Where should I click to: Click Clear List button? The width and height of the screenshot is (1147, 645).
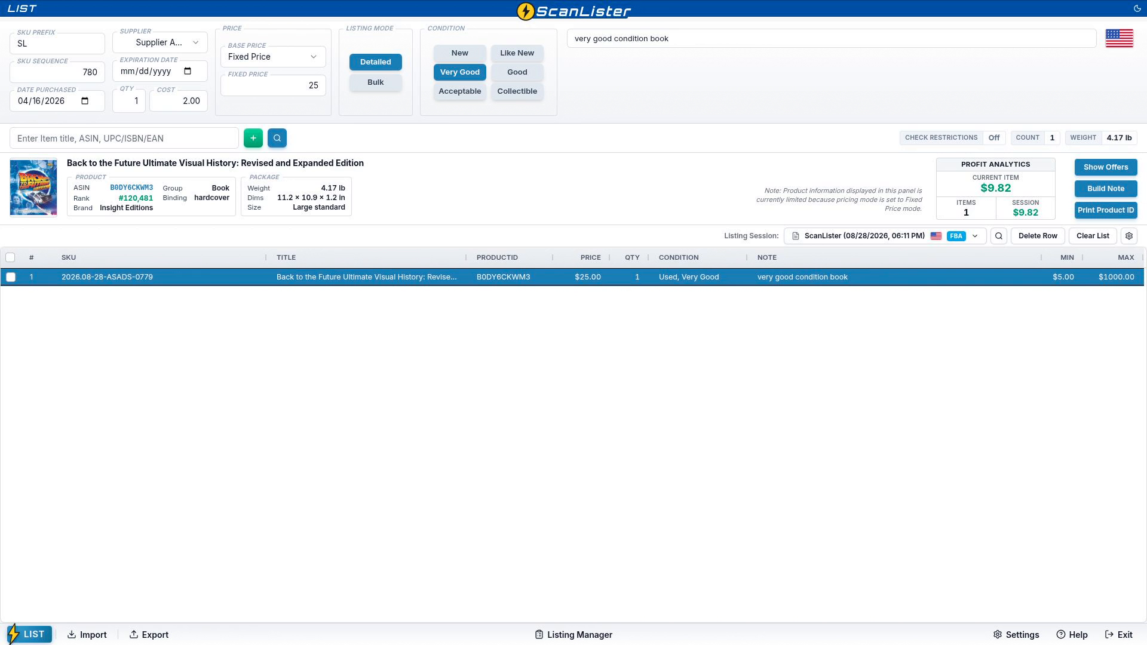1093,236
